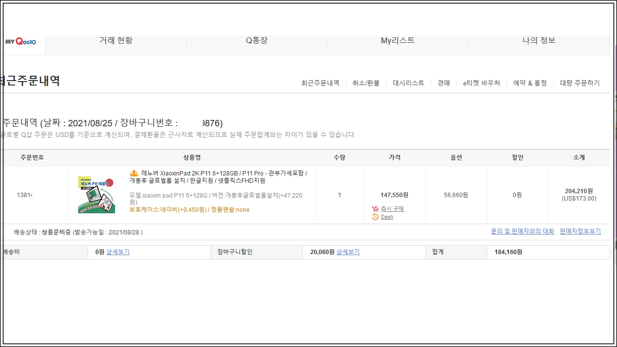Click the 56,660원 option amount
Viewport: 617px width, 347px height.
[456, 195]
